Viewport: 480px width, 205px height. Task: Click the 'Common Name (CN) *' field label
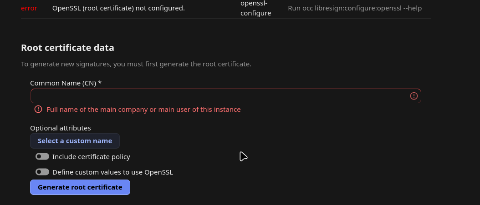click(x=66, y=83)
